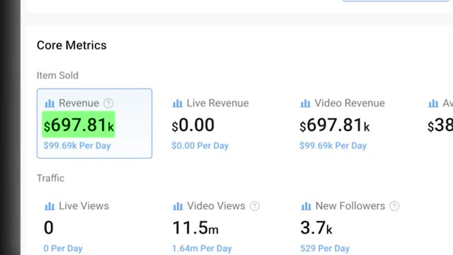Click the 0 Live Views value
Image resolution: width=453 pixels, height=255 pixels.
(x=49, y=228)
